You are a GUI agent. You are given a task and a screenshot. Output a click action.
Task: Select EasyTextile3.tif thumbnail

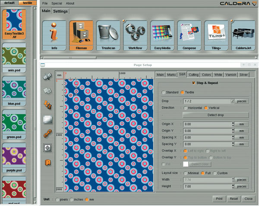coord(14,24)
